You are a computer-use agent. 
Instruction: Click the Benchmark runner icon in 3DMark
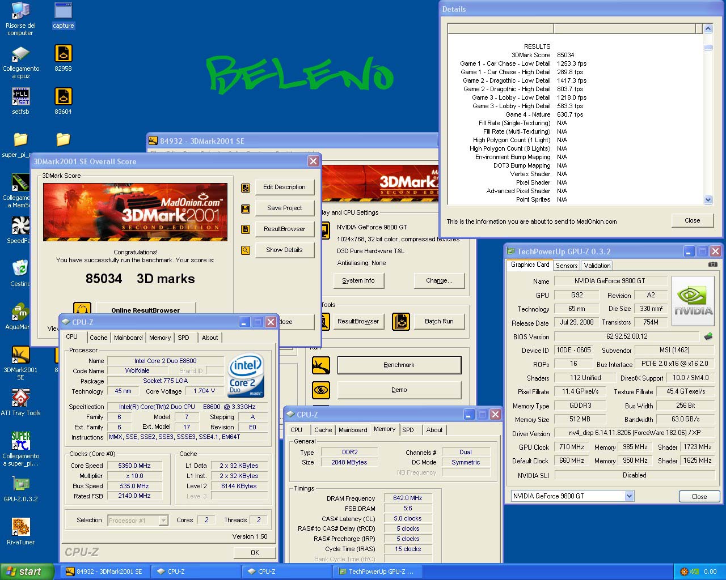(321, 365)
